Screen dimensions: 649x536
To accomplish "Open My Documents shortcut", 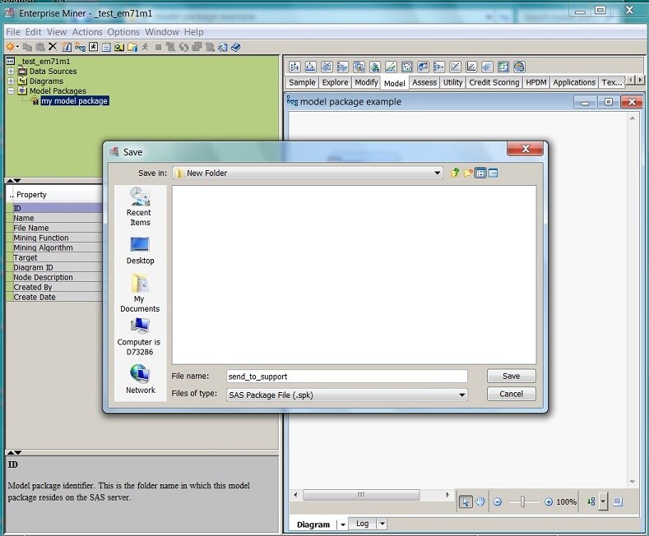I will coord(139,293).
